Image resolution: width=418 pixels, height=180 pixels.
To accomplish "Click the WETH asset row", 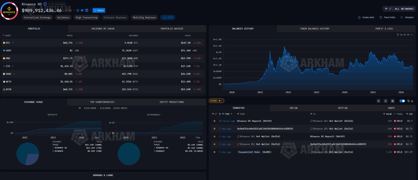I will coord(103,82).
